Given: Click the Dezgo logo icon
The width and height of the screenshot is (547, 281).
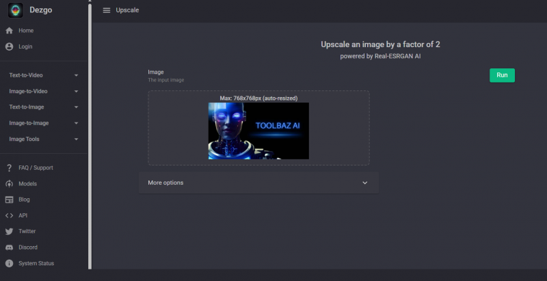Looking at the screenshot, I should (15, 10).
